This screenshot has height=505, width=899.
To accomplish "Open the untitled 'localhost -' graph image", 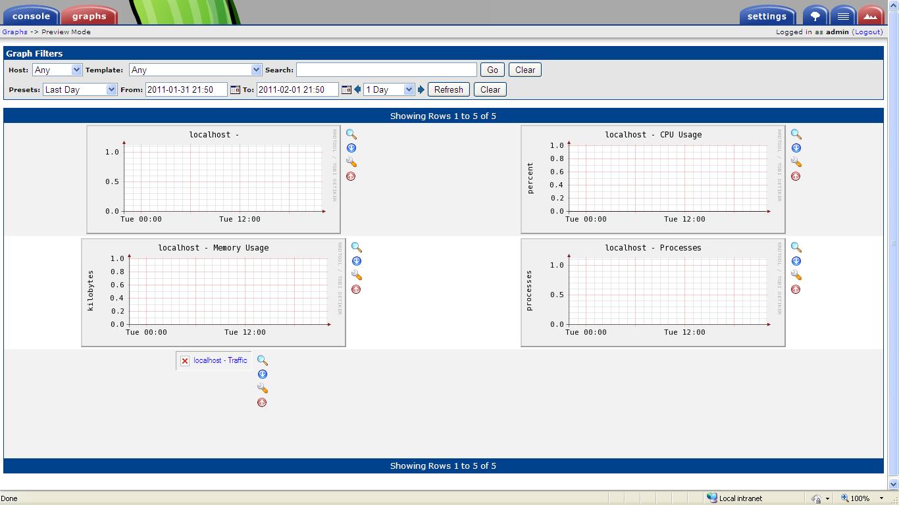I will (213, 180).
